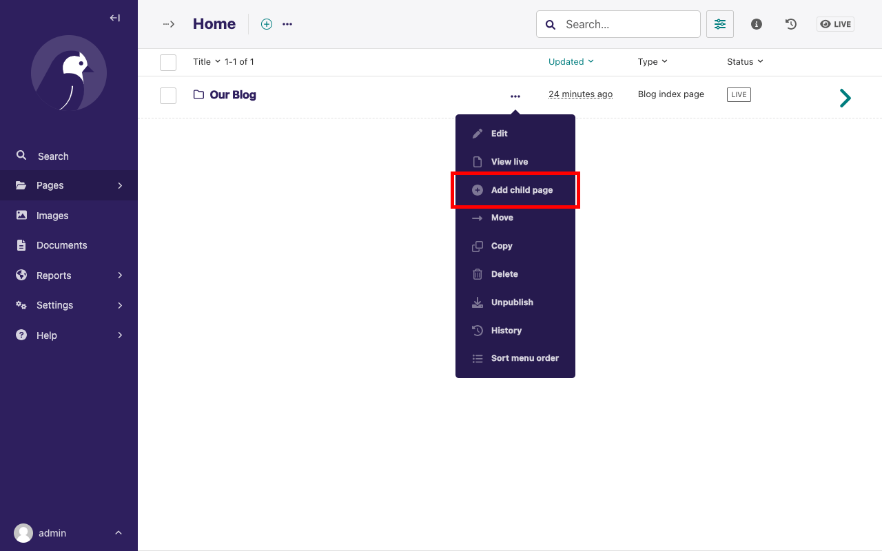Image resolution: width=882 pixels, height=551 pixels.
Task: Collapse the sidebar using the arrow icon
Action: [114, 17]
